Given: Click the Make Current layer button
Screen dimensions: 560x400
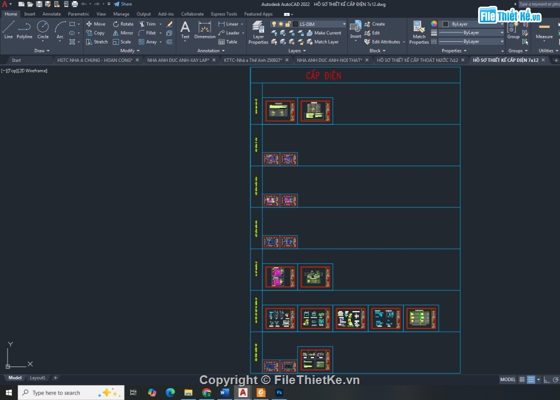Looking at the screenshot, I should (324, 33).
